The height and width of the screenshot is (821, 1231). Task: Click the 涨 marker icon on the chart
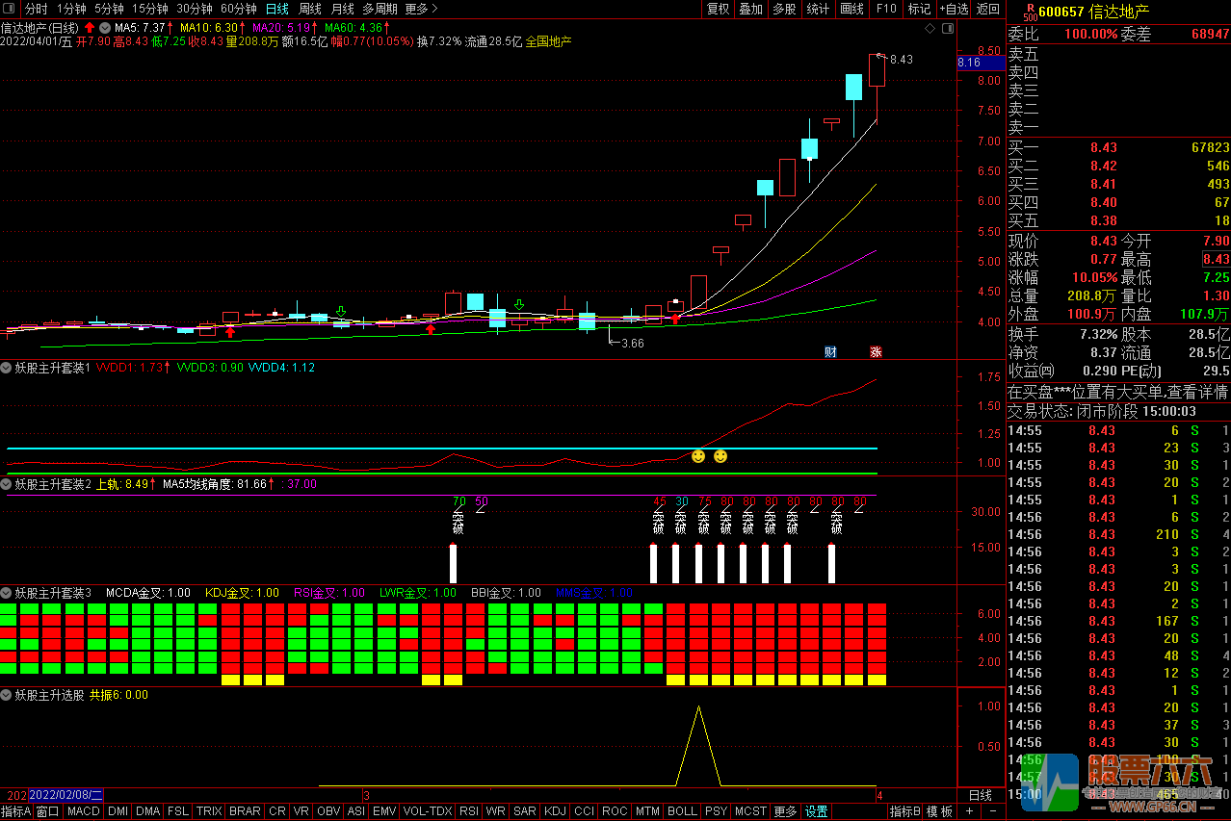877,351
